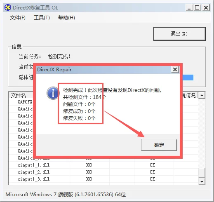Open the 文件(F) menu
The image size is (214, 202).
(x=18, y=18)
